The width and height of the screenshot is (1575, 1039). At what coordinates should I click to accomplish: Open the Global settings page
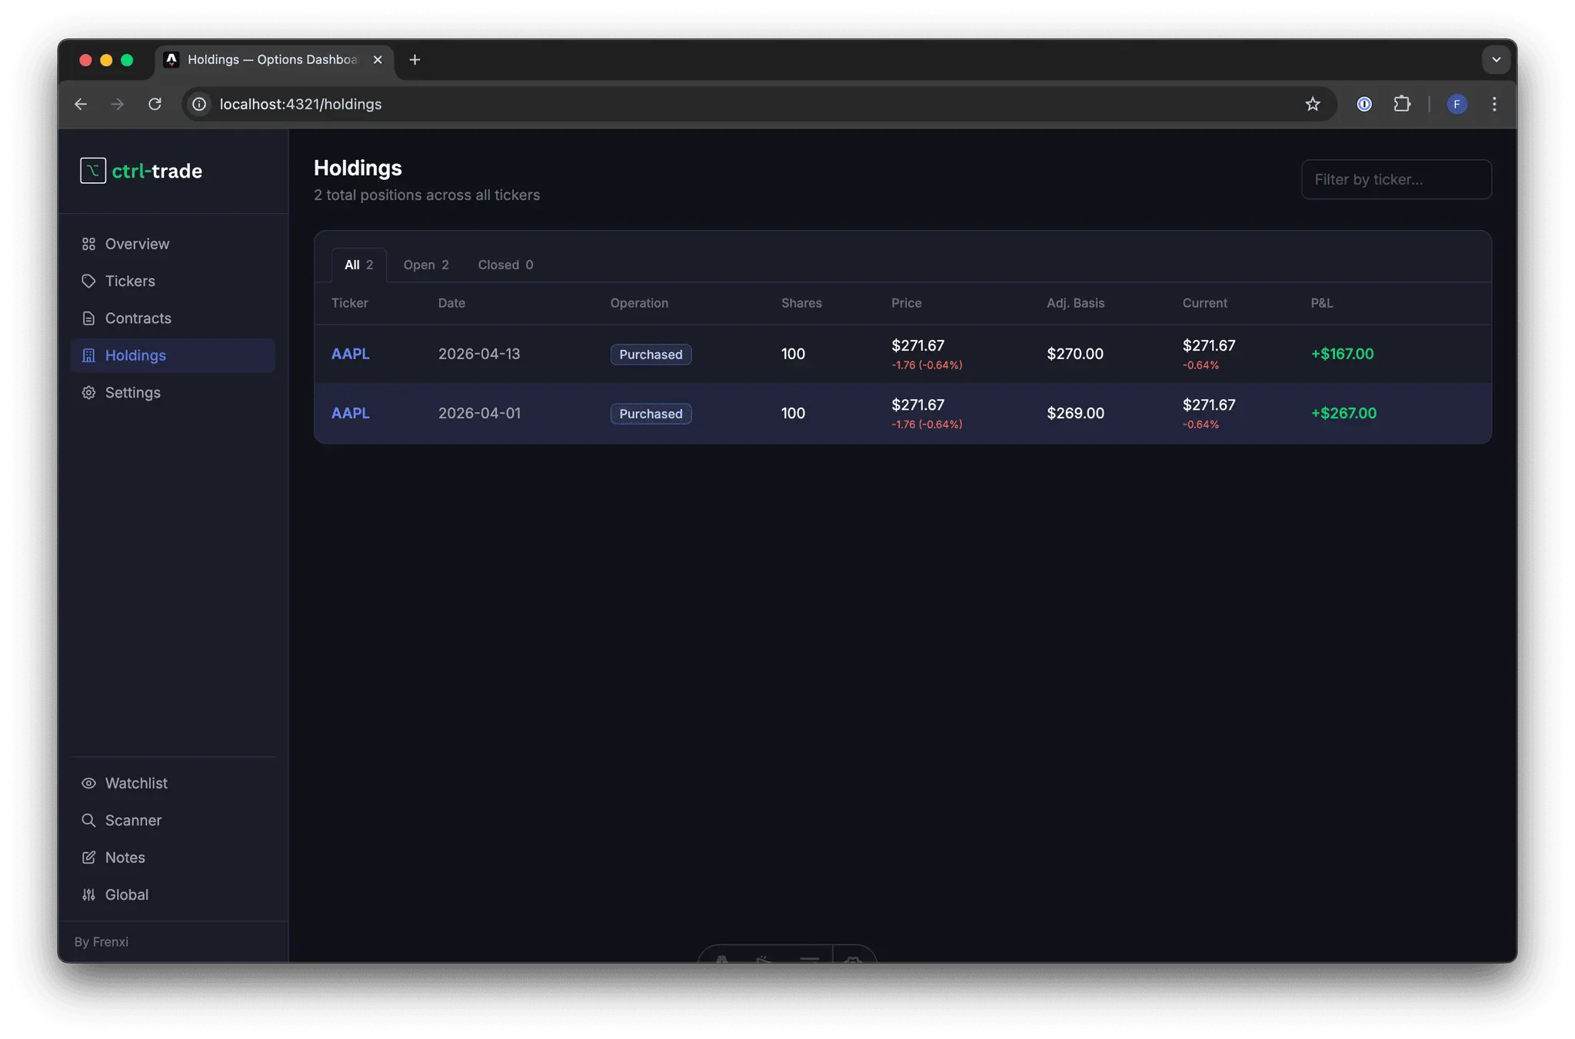(x=172, y=894)
